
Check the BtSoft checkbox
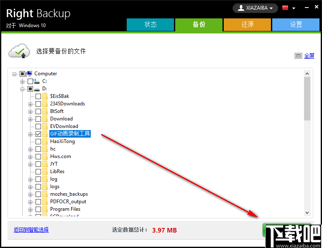38,112
